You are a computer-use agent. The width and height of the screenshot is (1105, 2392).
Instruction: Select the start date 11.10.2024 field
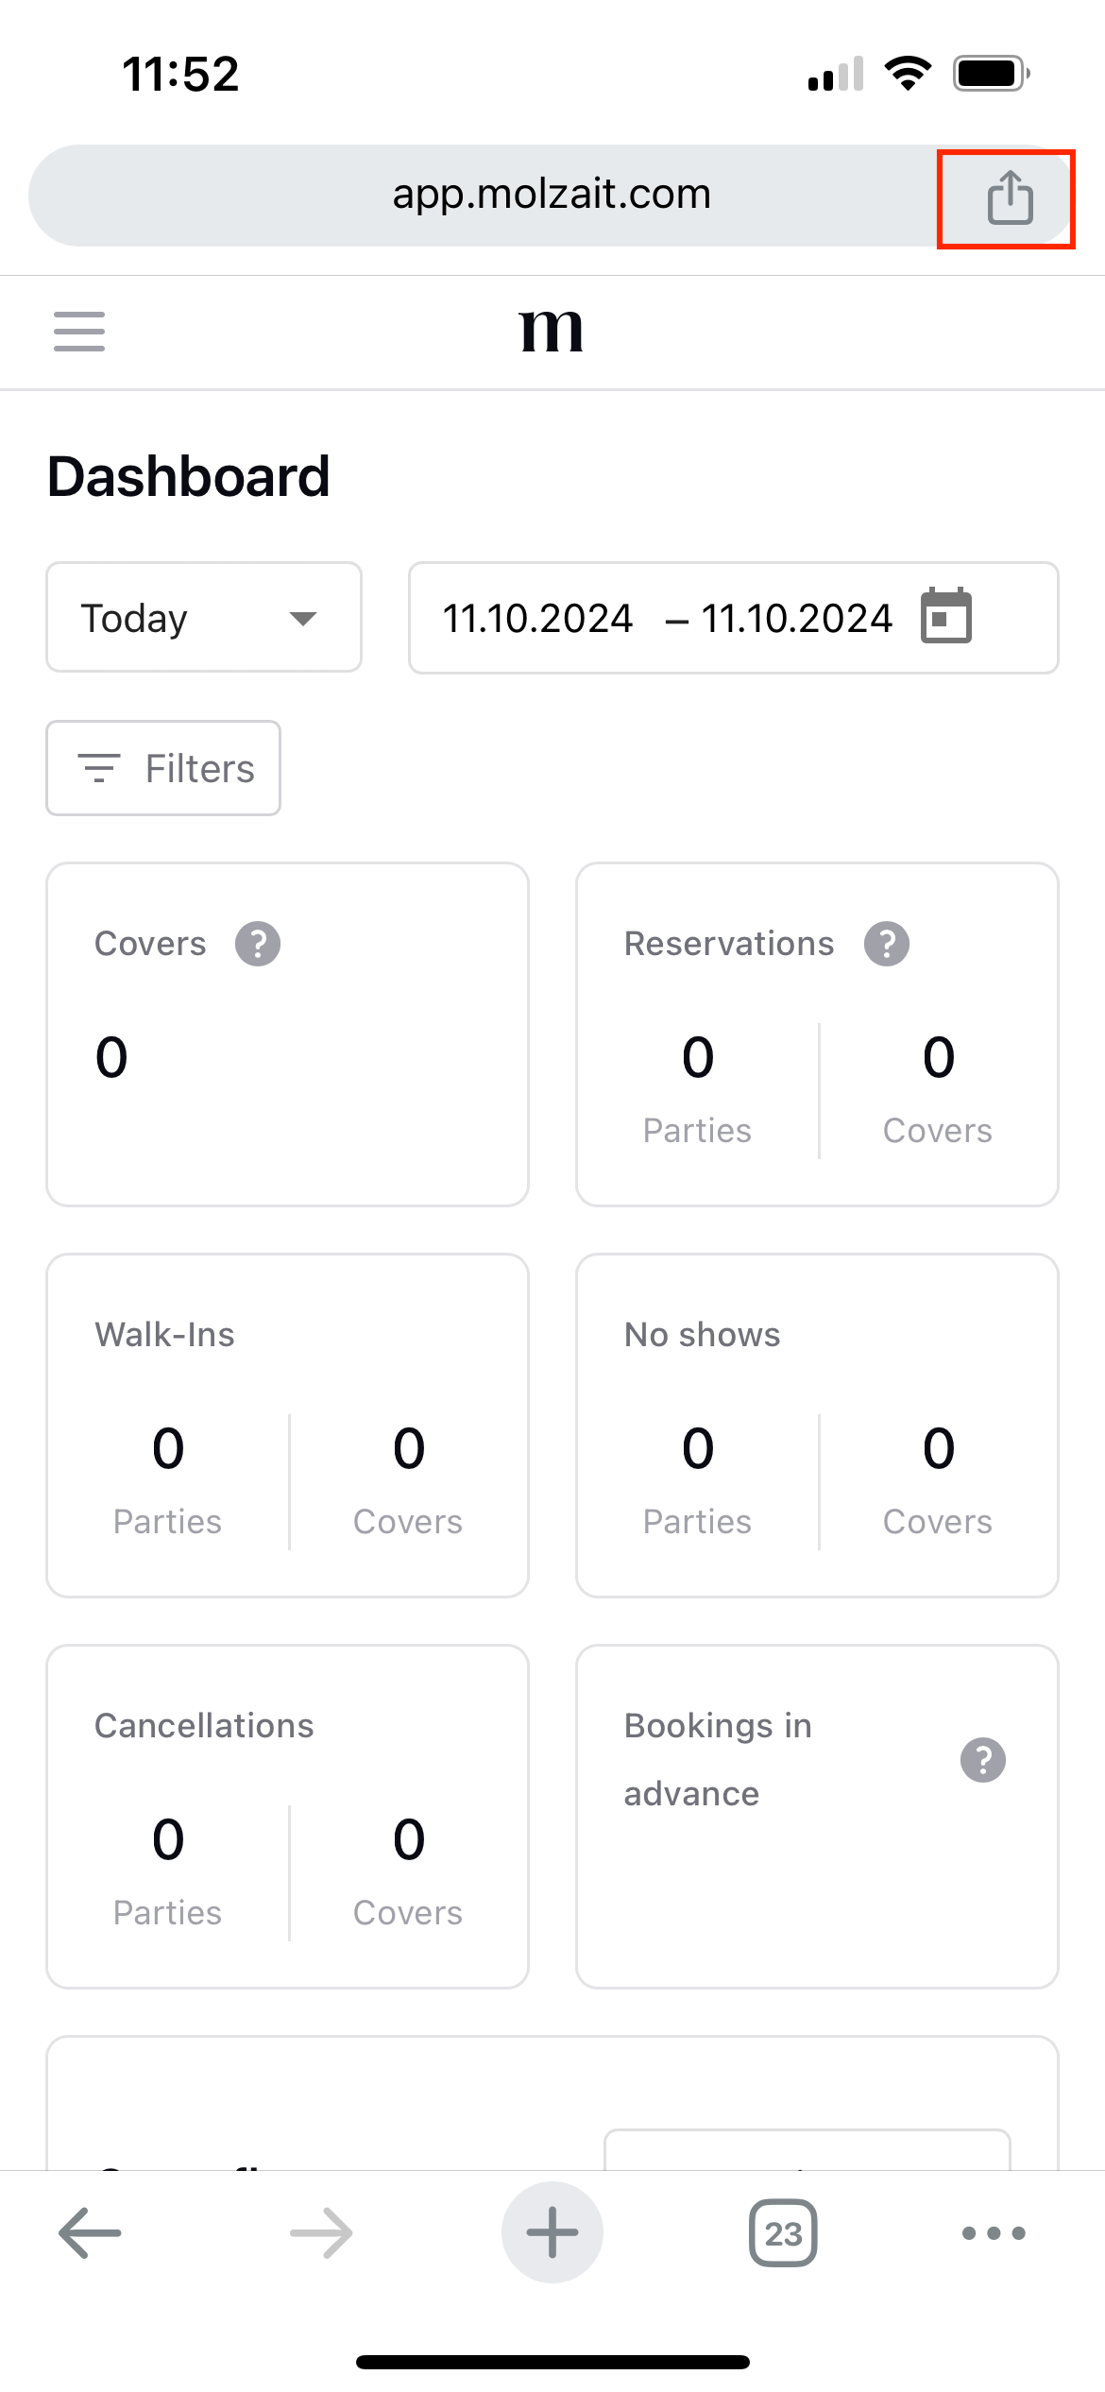[x=537, y=619]
